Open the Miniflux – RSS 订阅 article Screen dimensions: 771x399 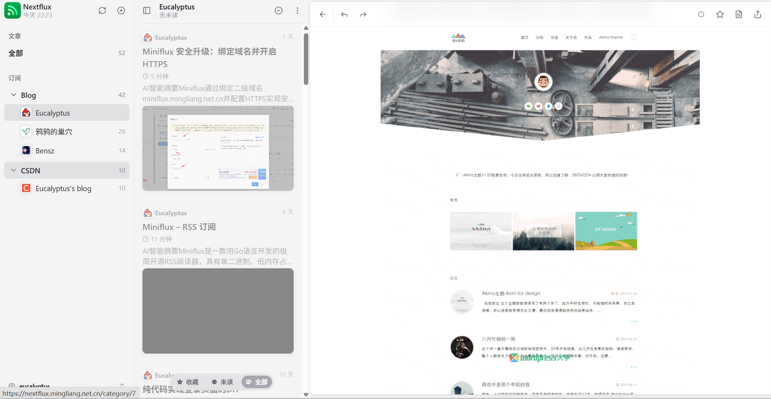[x=179, y=227]
